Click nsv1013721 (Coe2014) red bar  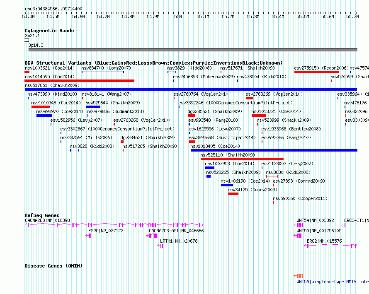click(259, 116)
